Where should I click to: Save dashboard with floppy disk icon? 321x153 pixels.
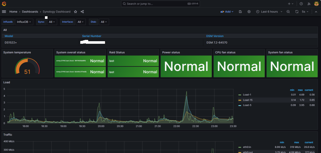240,11
